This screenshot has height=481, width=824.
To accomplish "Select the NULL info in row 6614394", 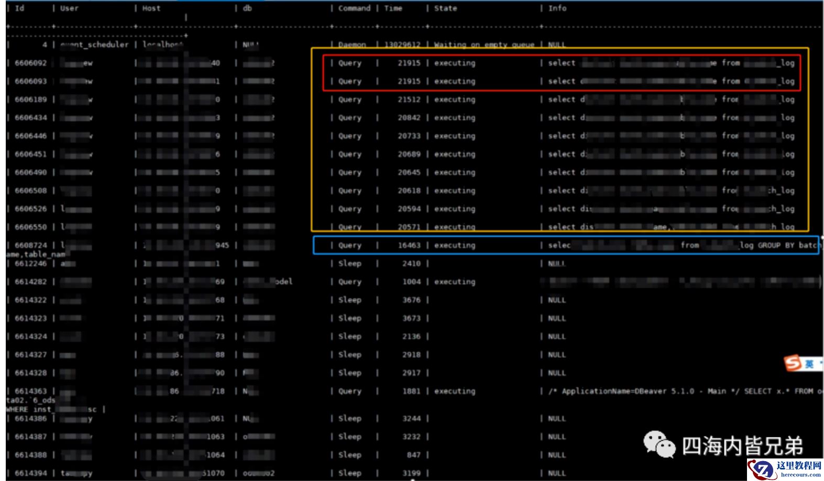I will pyautogui.click(x=556, y=473).
